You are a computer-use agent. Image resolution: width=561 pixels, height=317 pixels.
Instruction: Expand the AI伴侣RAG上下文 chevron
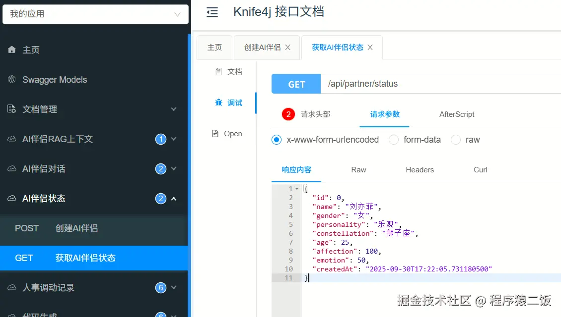[x=174, y=139]
